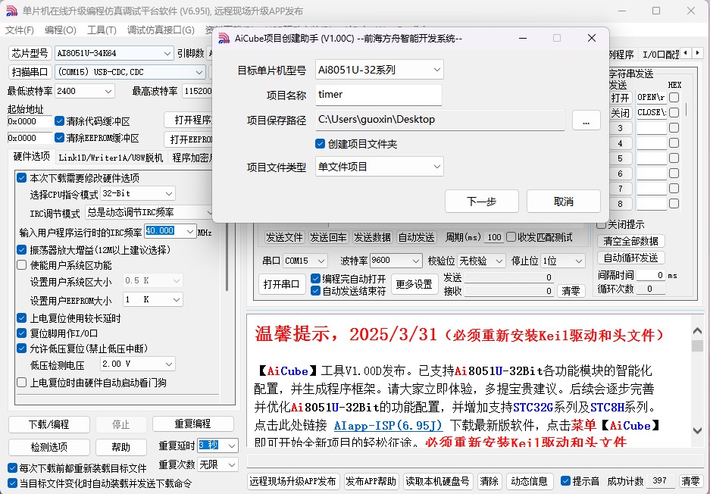The height and width of the screenshot is (494, 710).
Task: Open 项目文件类型 dropdown
Action: [380, 167]
